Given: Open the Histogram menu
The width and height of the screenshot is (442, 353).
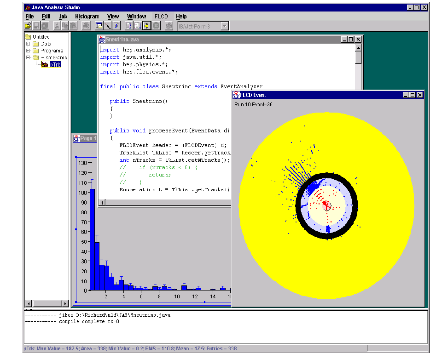Looking at the screenshot, I should [87, 17].
